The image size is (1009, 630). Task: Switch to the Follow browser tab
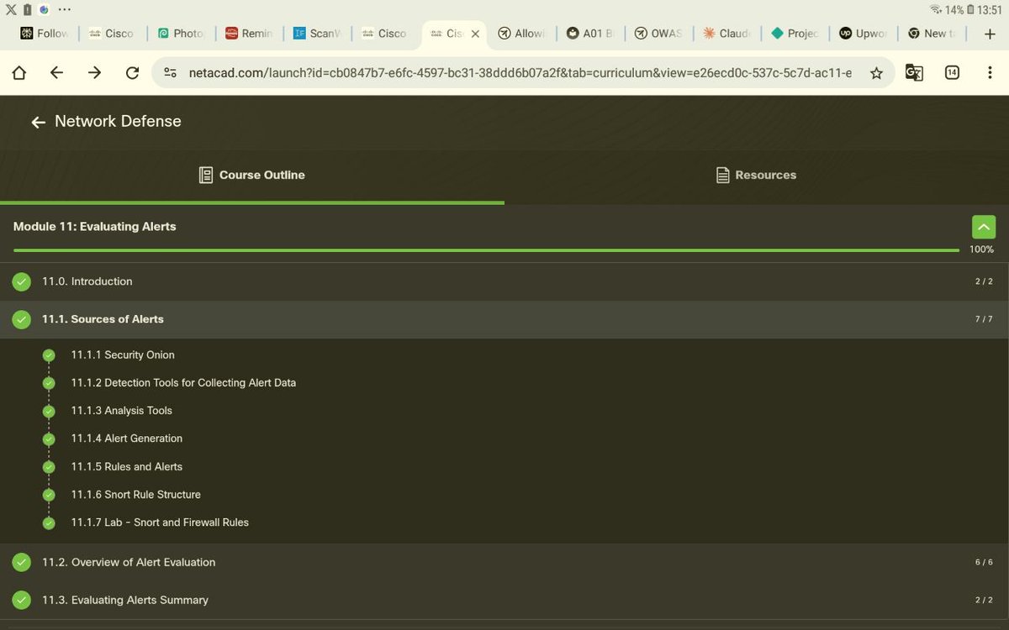click(x=45, y=34)
